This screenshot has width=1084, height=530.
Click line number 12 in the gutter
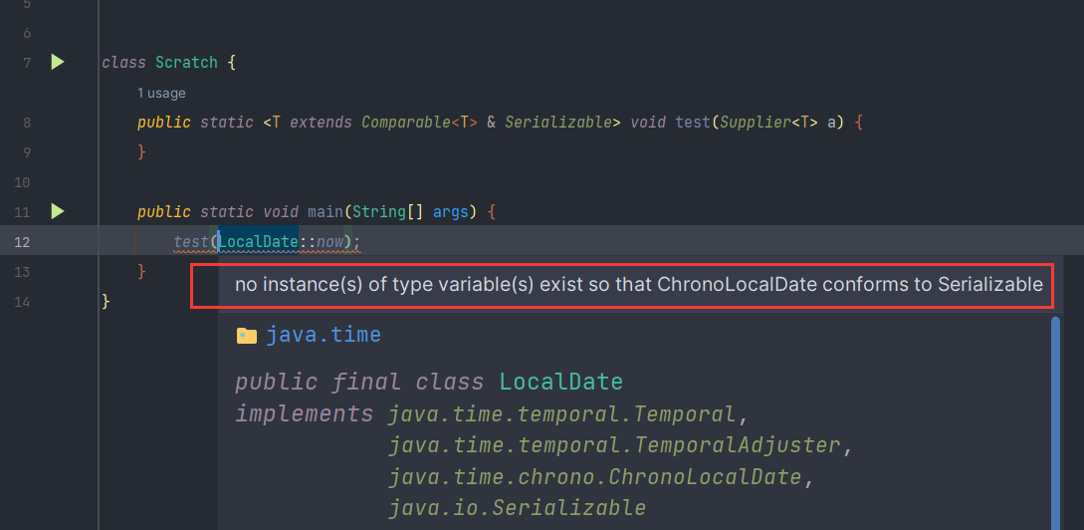[x=23, y=241]
